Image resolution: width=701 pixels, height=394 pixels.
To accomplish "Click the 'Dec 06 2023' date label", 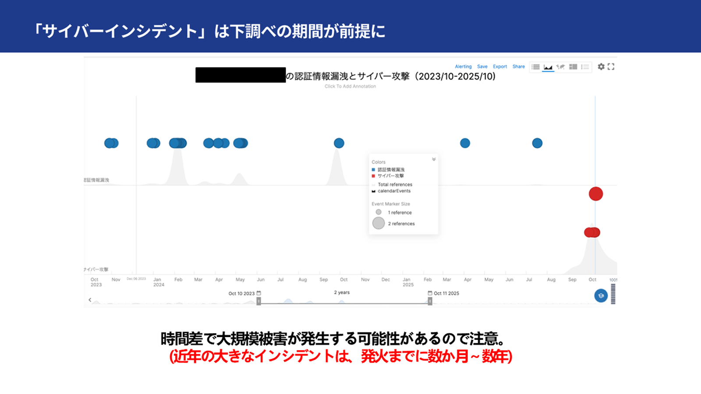I will pos(136,279).
